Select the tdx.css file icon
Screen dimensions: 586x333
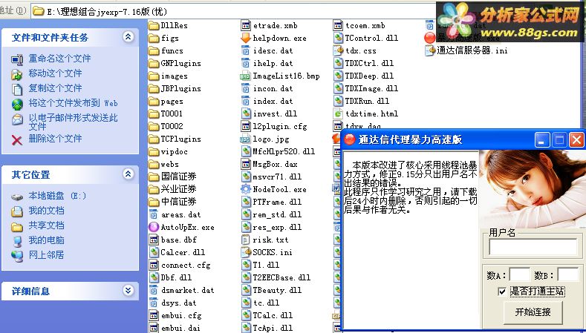(x=338, y=50)
